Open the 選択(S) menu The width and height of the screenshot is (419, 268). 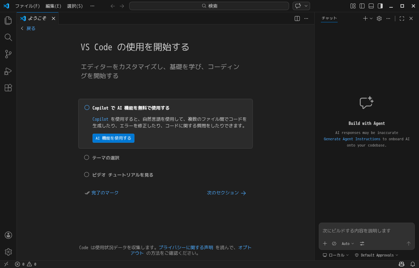(x=75, y=6)
